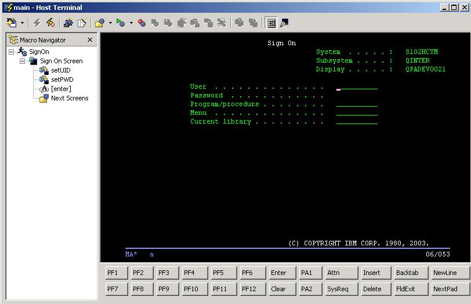
Task: Click the green play macro icon
Action: (121, 23)
